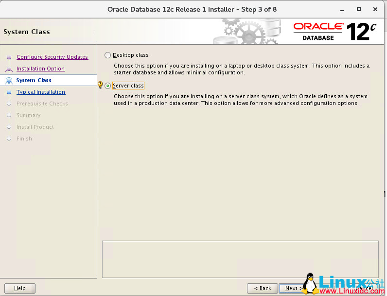This screenshot has height=296, width=387.
Task: Open the Configure Security Updates step link
Action: (52, 57)
